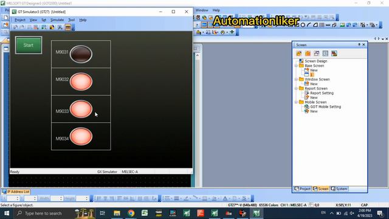
Task: Toggle the M9031 lamp
Action: (x=81, y=54)
